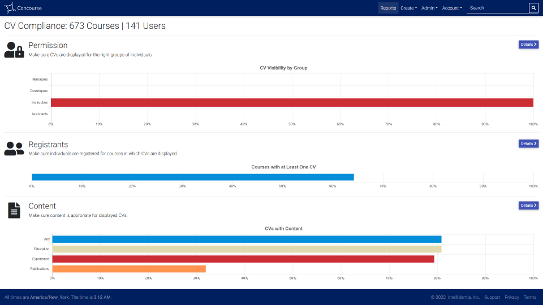Screen dimensions: 543x305
Task: Open the Support footer link
Action: [492, 298]
